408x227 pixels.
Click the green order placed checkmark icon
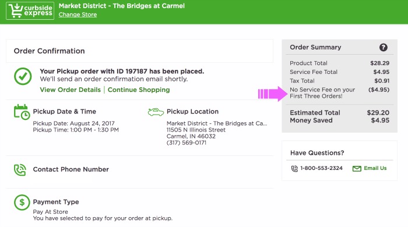point(23,76)
